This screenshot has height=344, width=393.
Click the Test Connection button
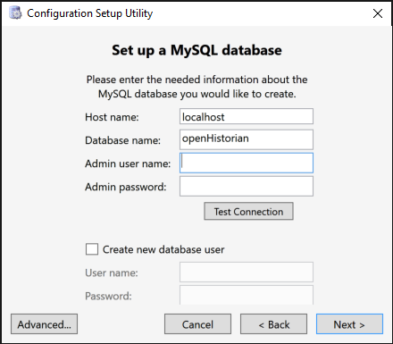(x=248, y=212)
